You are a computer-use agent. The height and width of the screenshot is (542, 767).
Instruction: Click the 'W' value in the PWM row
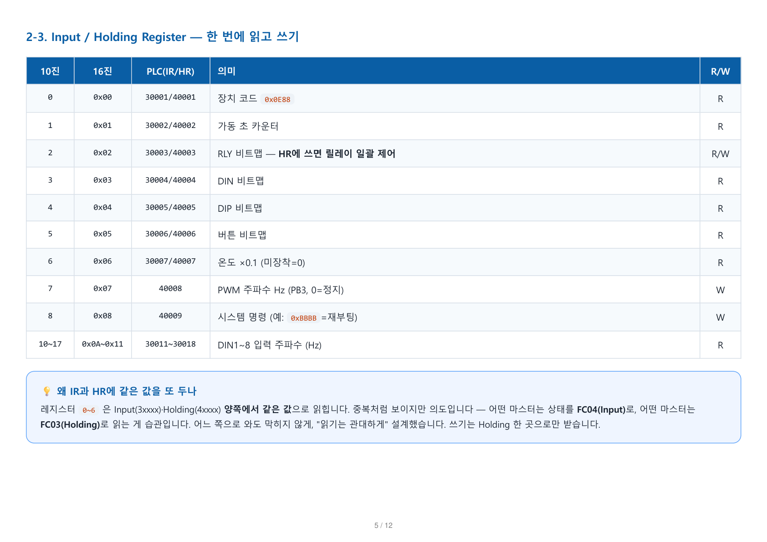coord(720,290)
